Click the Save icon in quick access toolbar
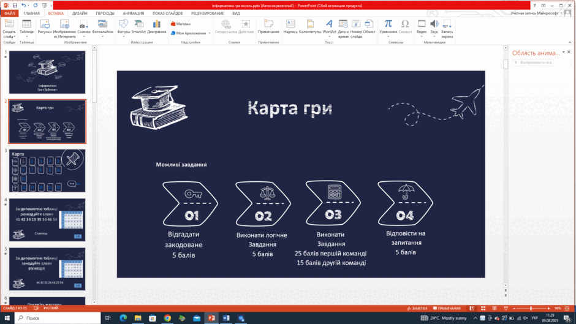Viewport: 576px width, 324px height. 15,6
